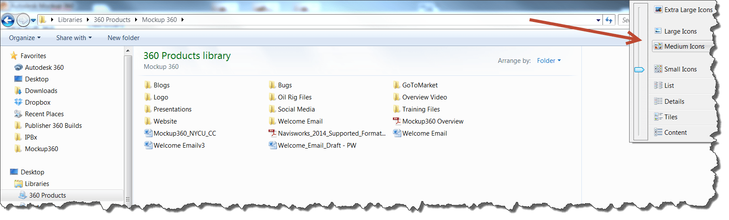Open the Training Files folder
The width and height of the screenshot is (729, 220).
[x=417, y=109]
